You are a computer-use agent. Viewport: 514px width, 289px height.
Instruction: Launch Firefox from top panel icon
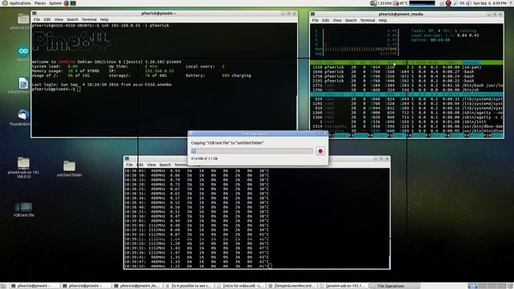[x=67, y=3]
